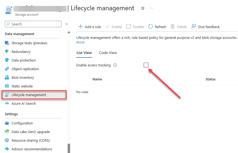Click the Refresh circular arrow icon
The width and height of the screenshot is (238, 153).
coord(150,27)
